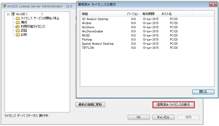Click the ArcGIS computer node icon
The image size is (219, 126).
click(x=13, y=14)
